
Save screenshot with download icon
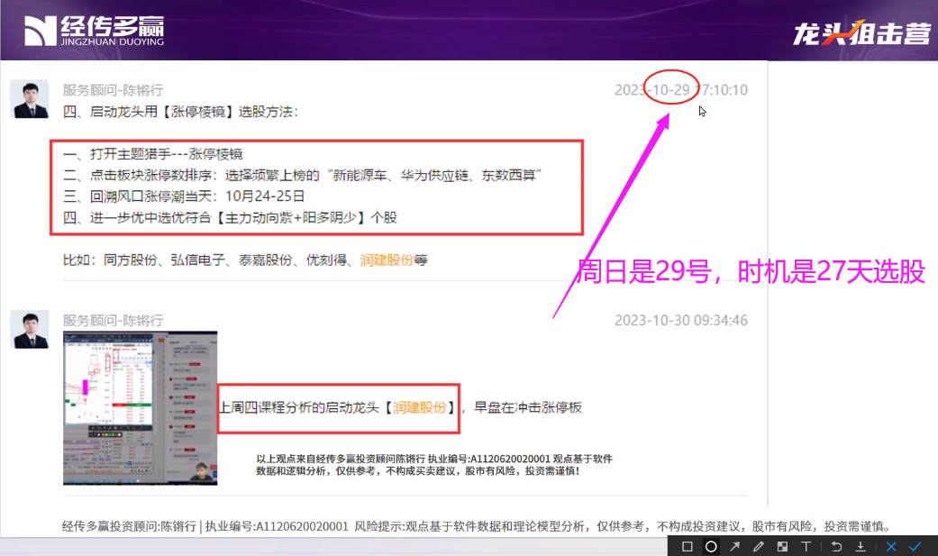(861, 546)
